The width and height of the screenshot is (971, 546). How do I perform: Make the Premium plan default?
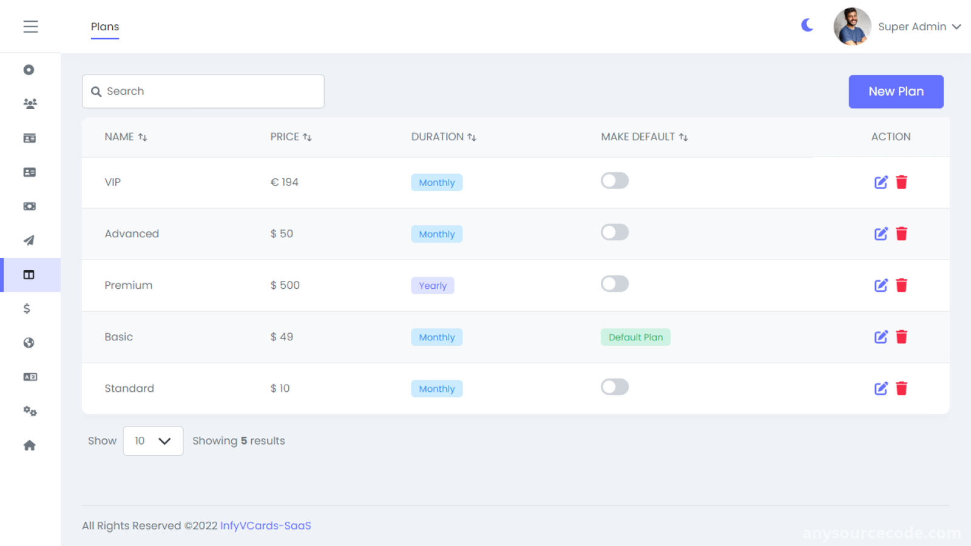(615, 284)
